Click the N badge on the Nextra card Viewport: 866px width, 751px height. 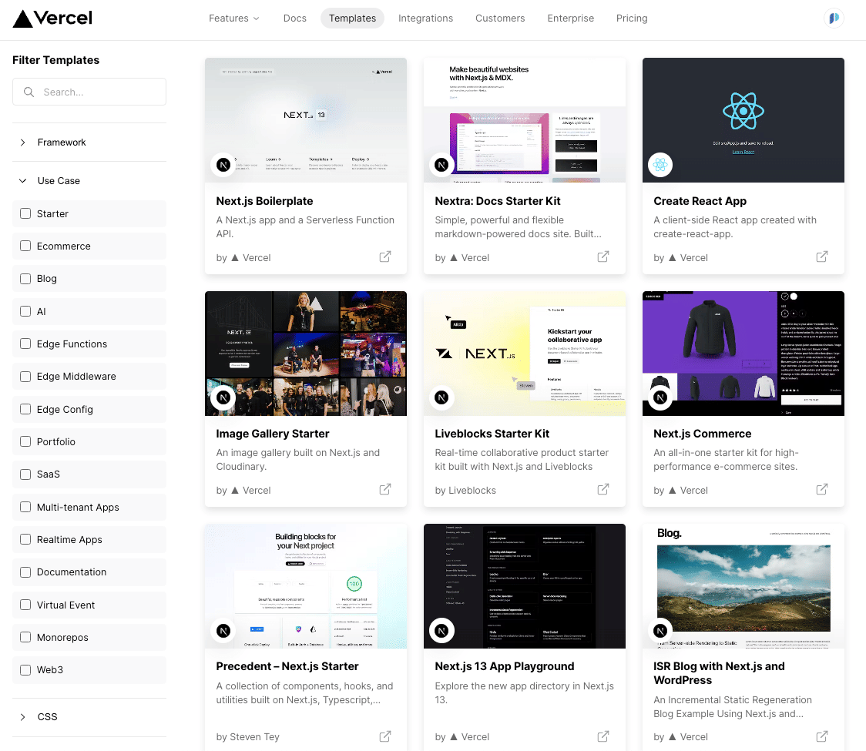click(441, 165)
